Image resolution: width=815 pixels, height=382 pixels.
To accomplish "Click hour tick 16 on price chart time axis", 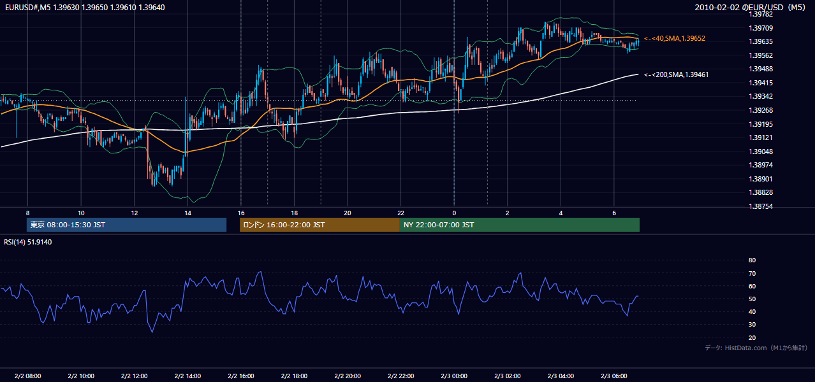I will (x=241, y=213).
